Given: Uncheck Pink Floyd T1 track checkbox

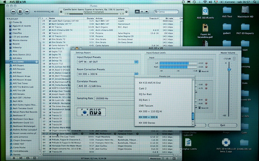Looking at the screenshot, I should click(50, 49).
